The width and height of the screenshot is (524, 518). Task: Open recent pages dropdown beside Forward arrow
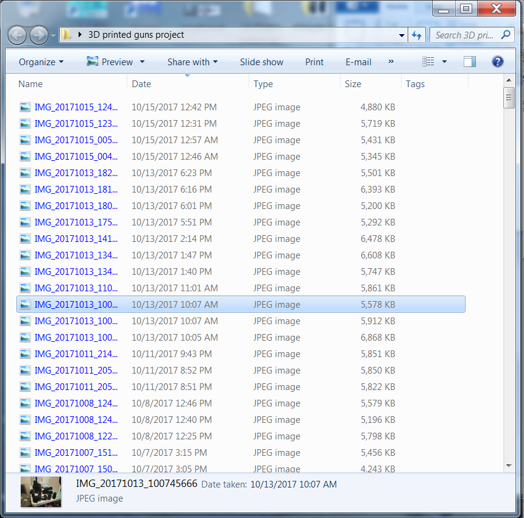pos(54,35)
